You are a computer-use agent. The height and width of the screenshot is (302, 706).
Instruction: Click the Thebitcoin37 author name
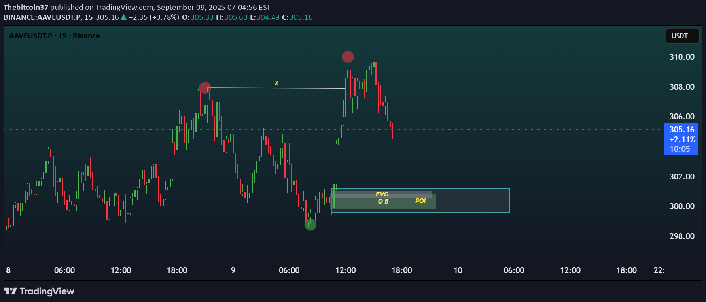tap(26, 7)
